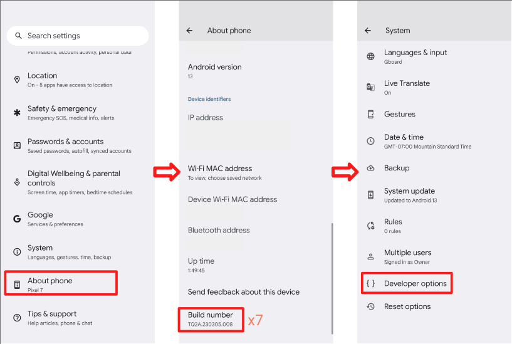512x344 pixels.
Task: Open Date & time settings
Action: coord(404,141)
